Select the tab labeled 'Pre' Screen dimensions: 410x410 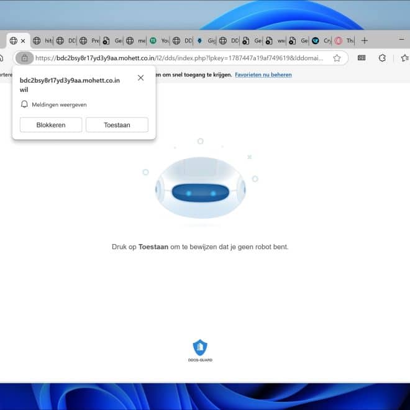pos(90,40)
